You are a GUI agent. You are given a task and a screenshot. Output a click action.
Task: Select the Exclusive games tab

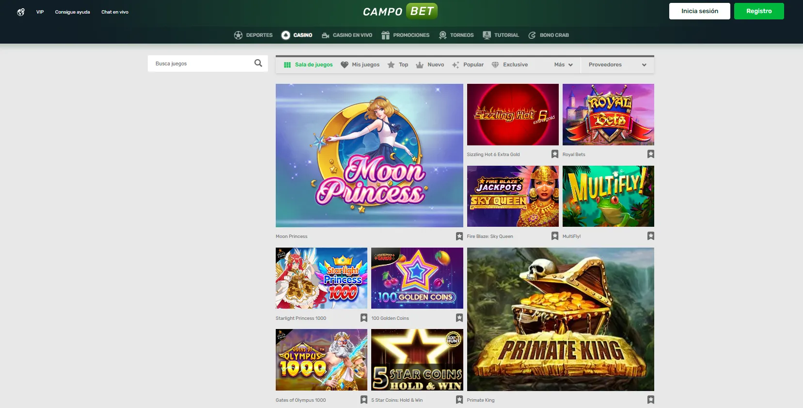click(509, 65)
